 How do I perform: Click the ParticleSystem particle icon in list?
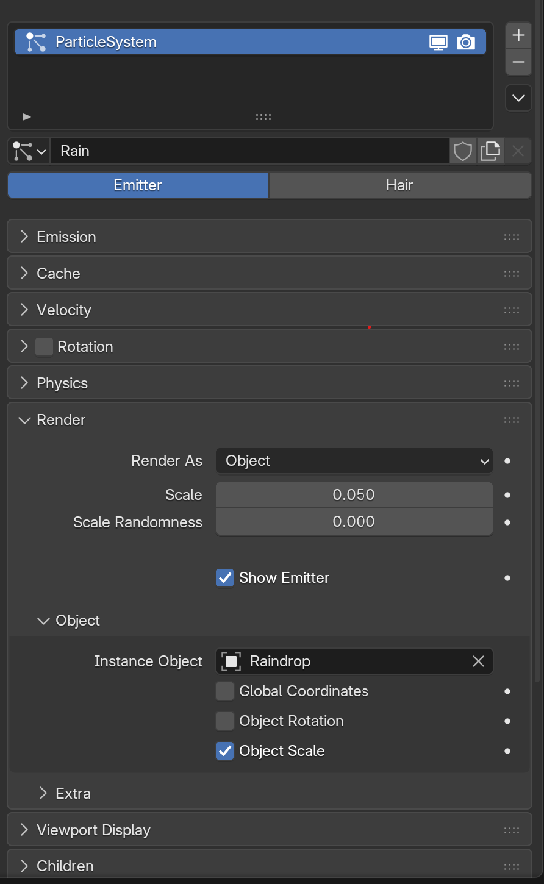[x=36, y=42]
